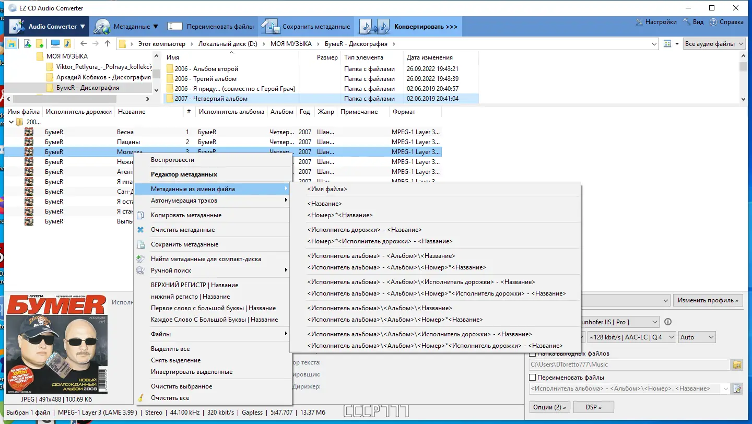Click the Ручной поиск magnifier icon
This screenshot has width=752, height=424.
(x=140, y=270)
